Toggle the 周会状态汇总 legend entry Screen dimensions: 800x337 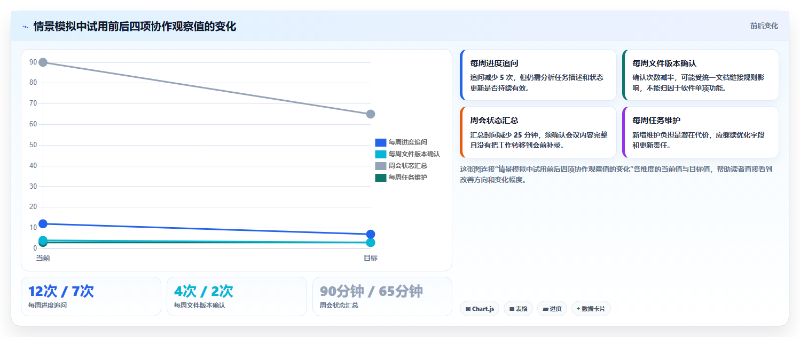click(401, 166)
